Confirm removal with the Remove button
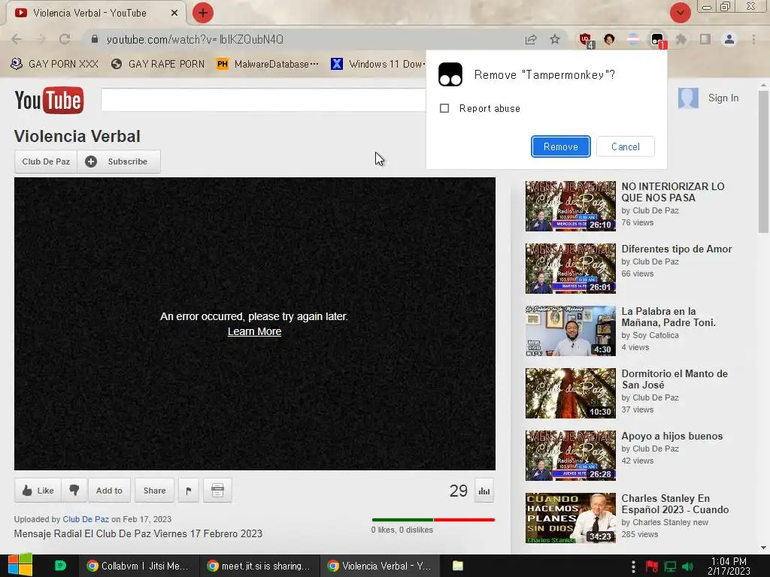The image size is (770, 577). (x=561, y=147)
